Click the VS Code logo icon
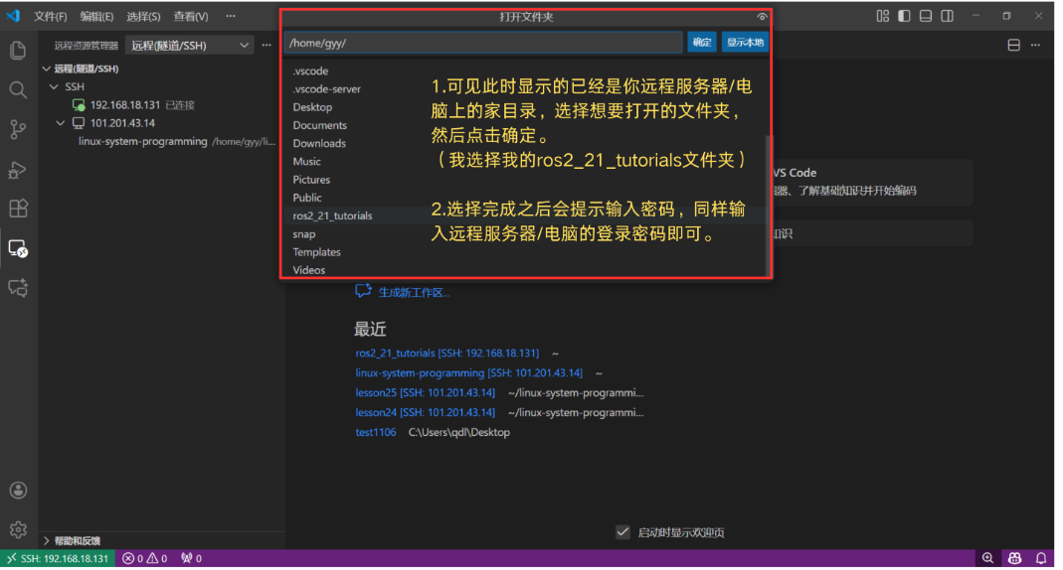This screenshot has height=570, width=1063. (x=13, y=16)
